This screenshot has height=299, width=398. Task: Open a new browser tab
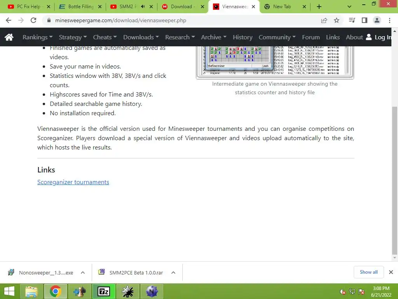pos(319,7)
